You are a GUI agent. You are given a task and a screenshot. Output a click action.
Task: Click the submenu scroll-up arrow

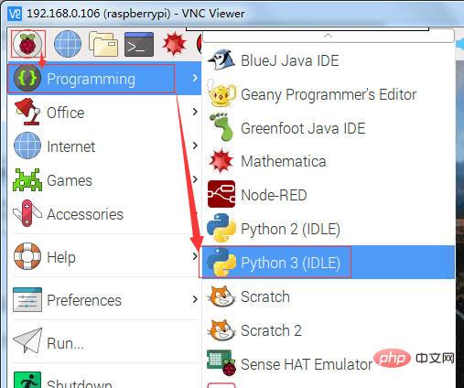(x=328, y=36)
